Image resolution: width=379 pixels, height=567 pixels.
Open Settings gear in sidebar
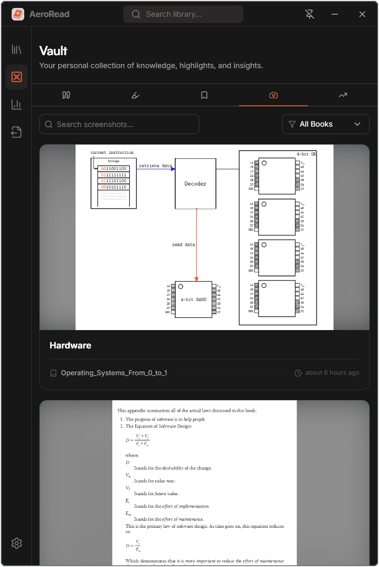tap(17, 543)
